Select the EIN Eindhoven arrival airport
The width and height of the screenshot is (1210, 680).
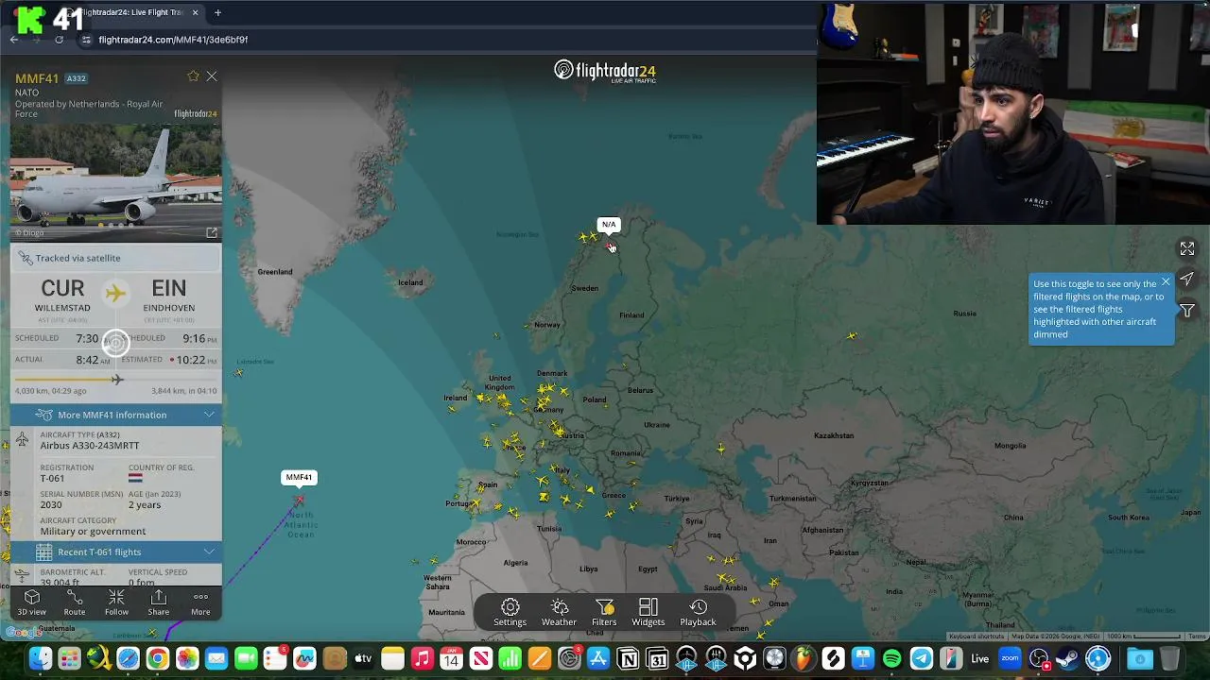tap(168, 296)
